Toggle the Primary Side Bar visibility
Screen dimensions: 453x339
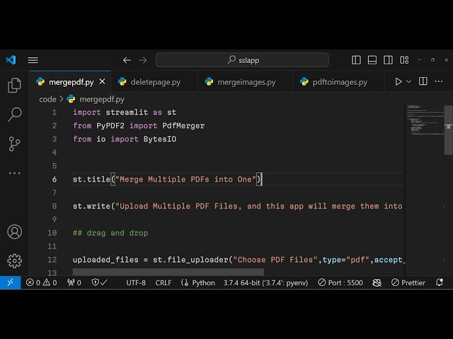tap(357, 60)
